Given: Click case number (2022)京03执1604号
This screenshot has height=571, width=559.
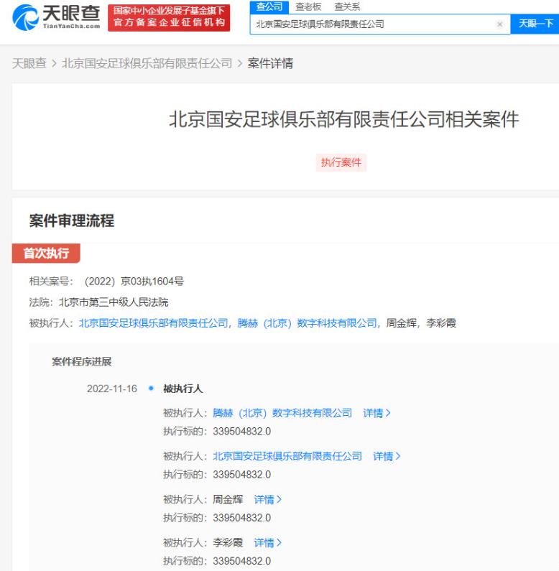Looking at the screenshot, I should [134, 281].
